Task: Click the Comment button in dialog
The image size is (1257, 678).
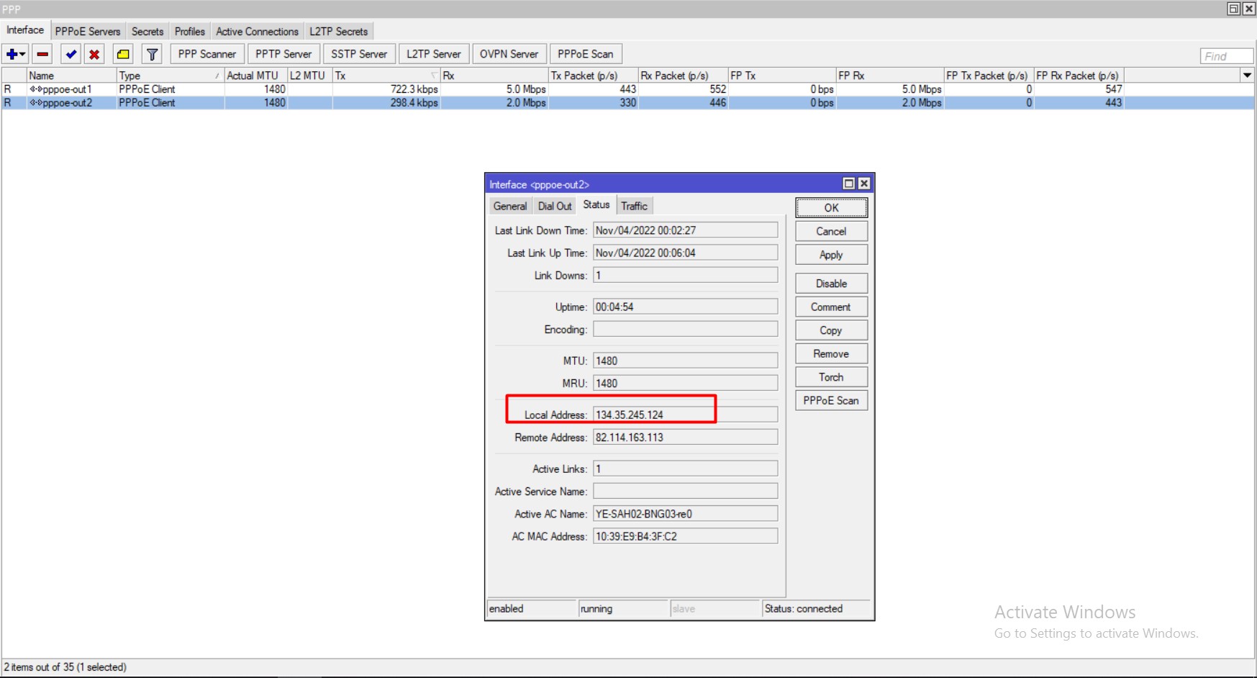Action: click(x=832, y=307)
